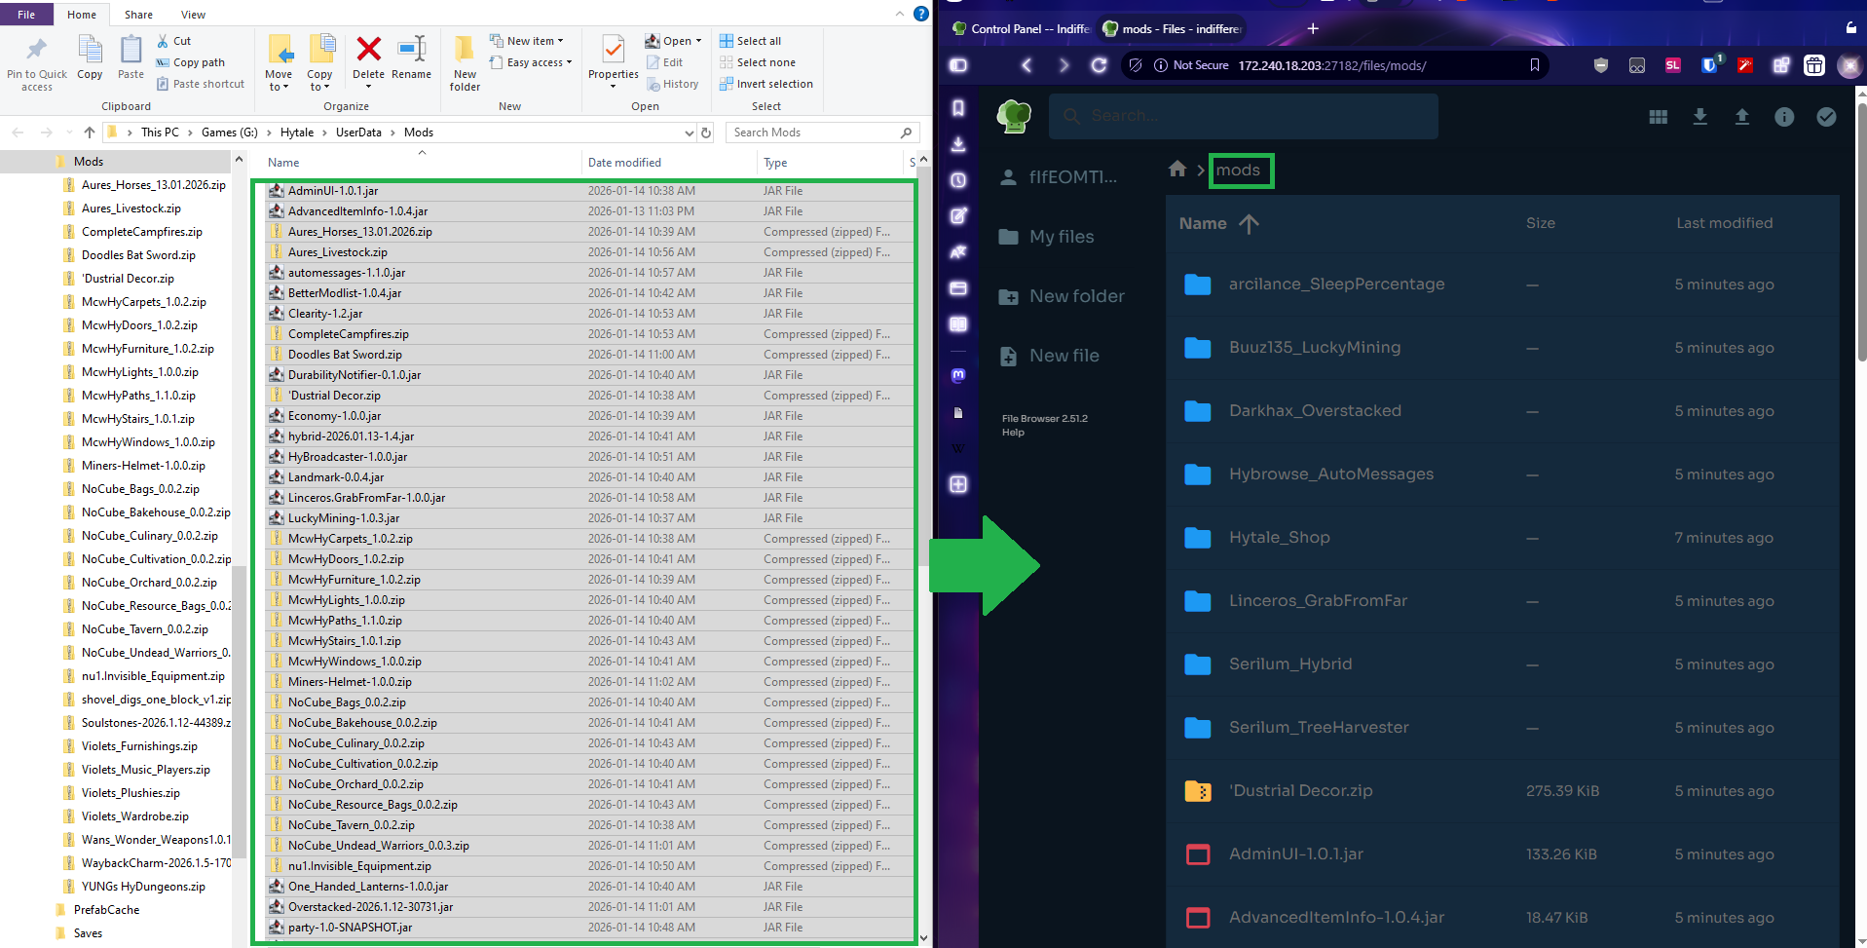Image resolution: width=1867 pixels, height=948 pixels.
Task: Open the Share ribbon tab
Action: coord(138,15)
